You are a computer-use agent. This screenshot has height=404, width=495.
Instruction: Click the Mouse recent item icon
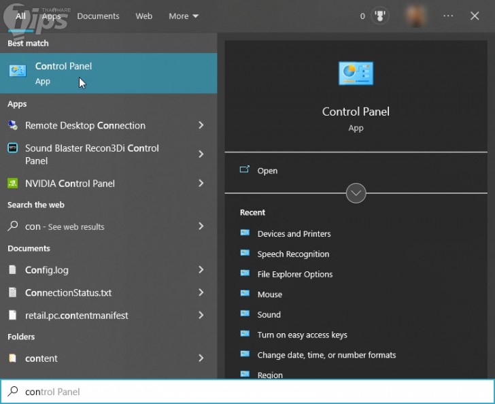(x=245, y=293)
